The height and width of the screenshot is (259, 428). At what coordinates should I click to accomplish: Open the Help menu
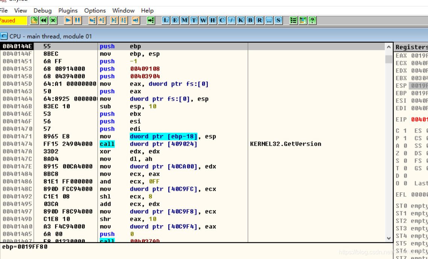(x=147, y=11)
